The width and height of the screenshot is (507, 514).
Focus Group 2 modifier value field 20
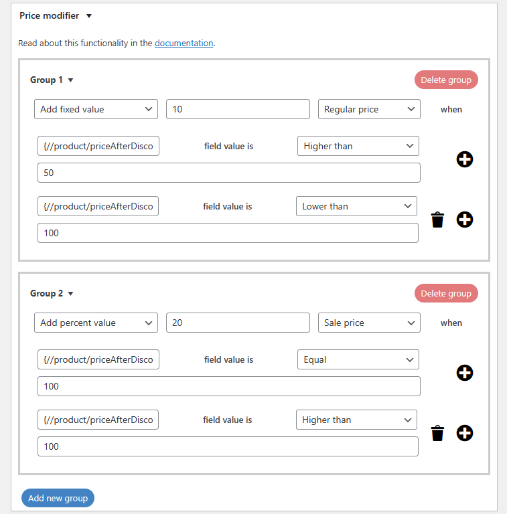coord(238,323)
